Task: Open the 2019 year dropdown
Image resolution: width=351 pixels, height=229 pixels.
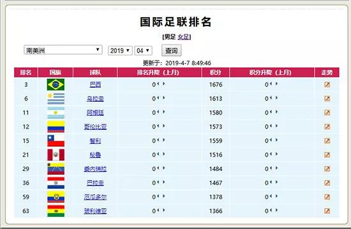Action: [x=120, y=51]
